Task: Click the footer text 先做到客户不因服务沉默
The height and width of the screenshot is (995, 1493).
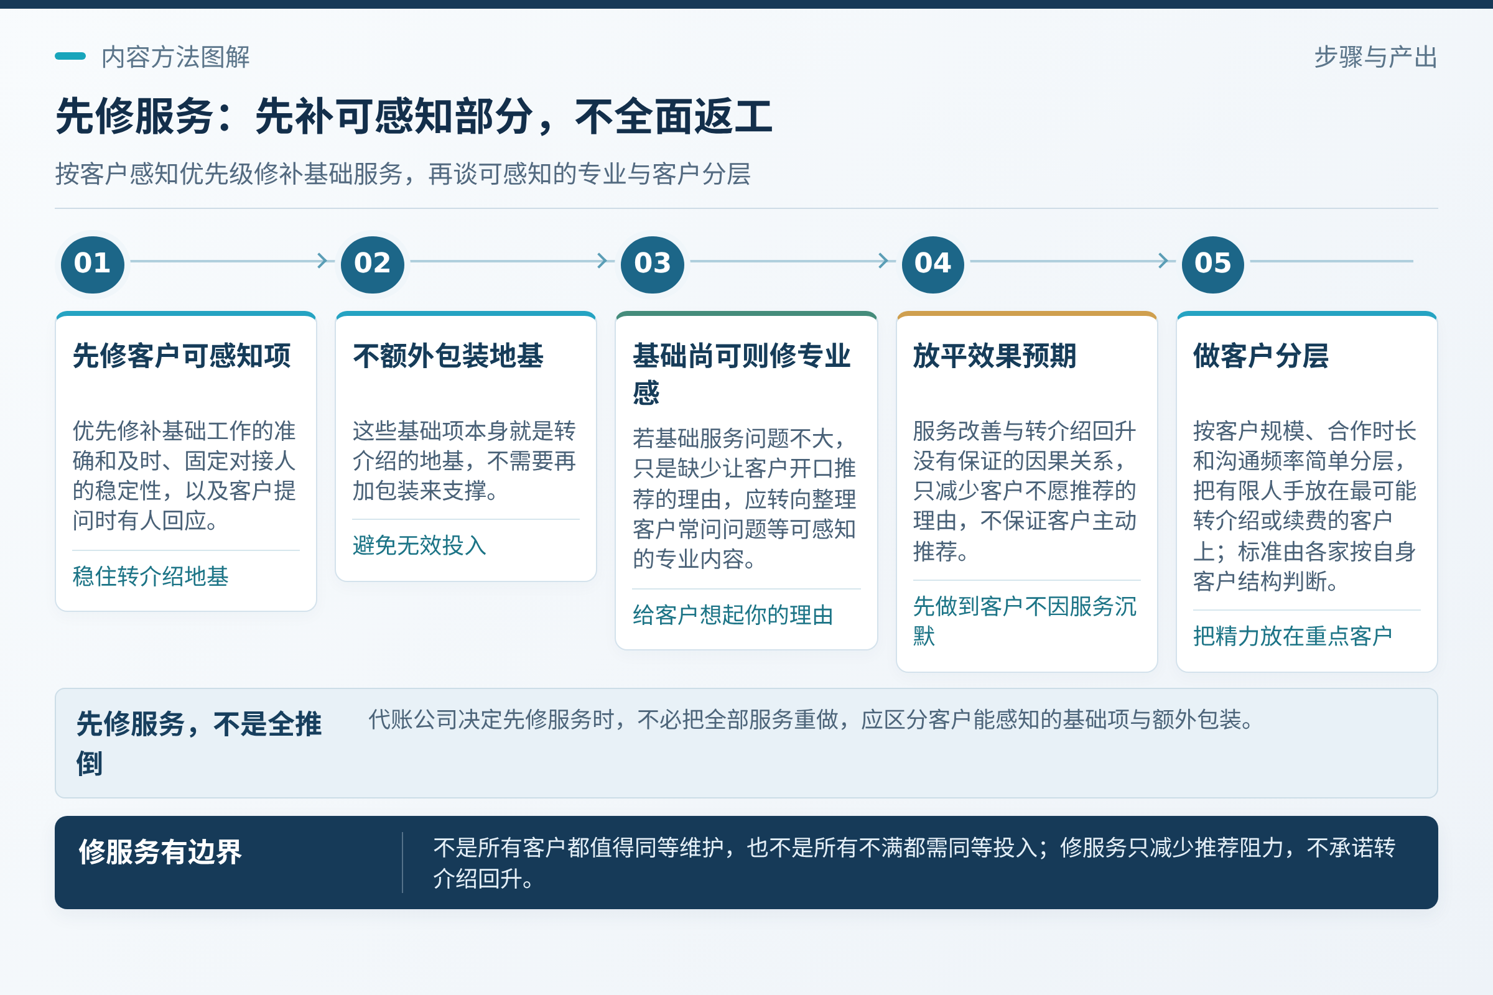Action: [x=1025, y=621]
